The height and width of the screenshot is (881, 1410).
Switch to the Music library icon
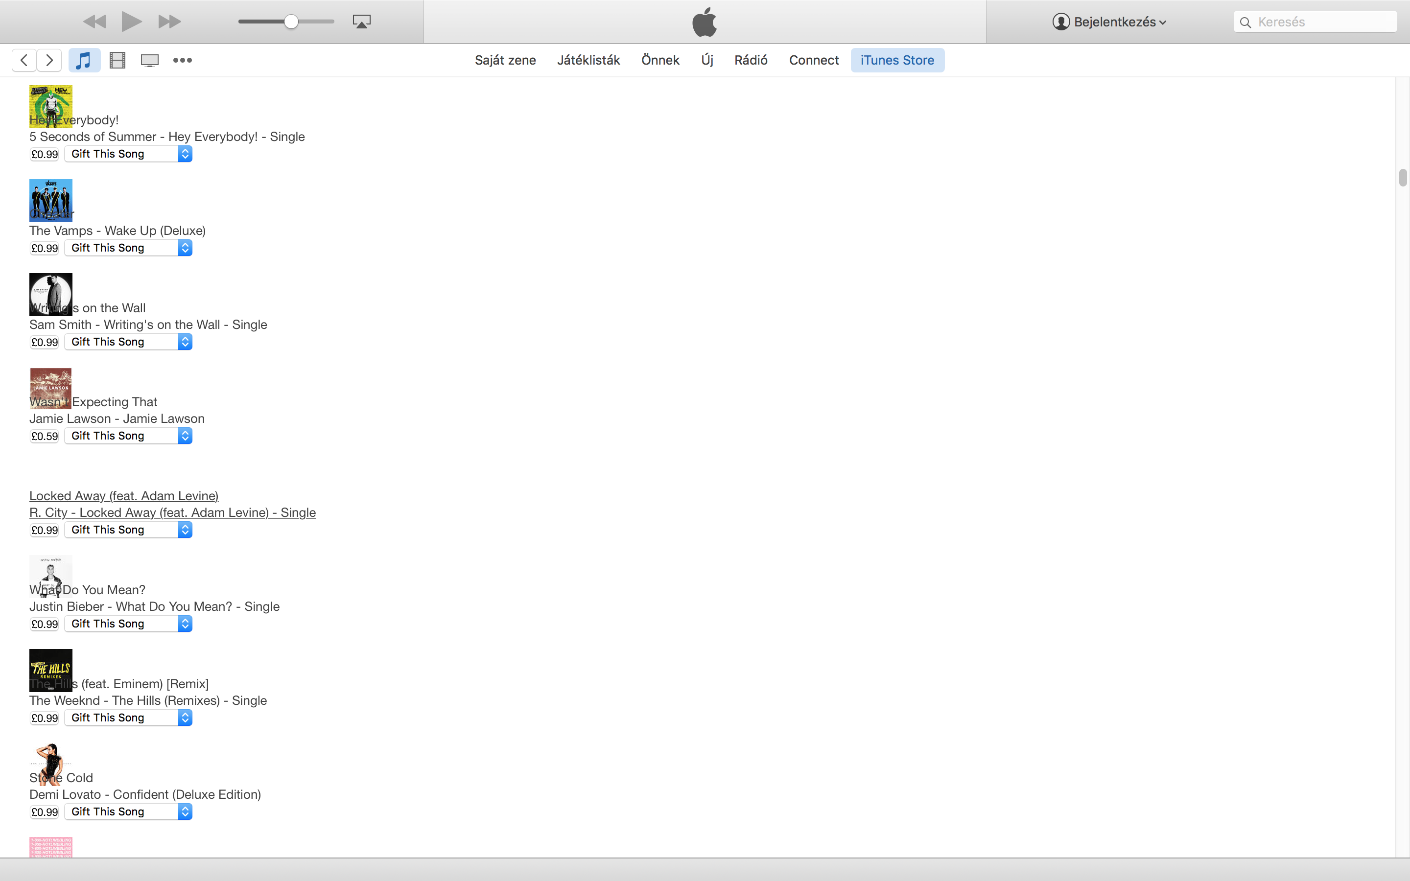tap(84, 60)
